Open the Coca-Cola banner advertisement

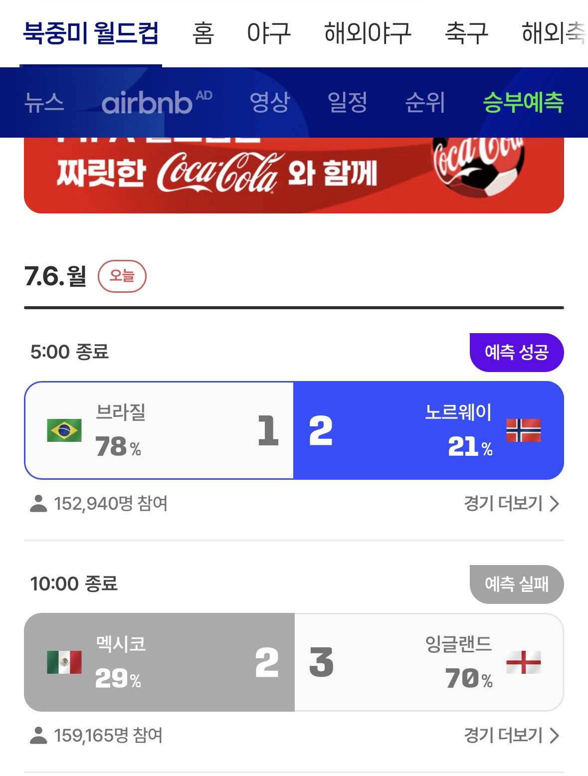[x=294, y=175]
